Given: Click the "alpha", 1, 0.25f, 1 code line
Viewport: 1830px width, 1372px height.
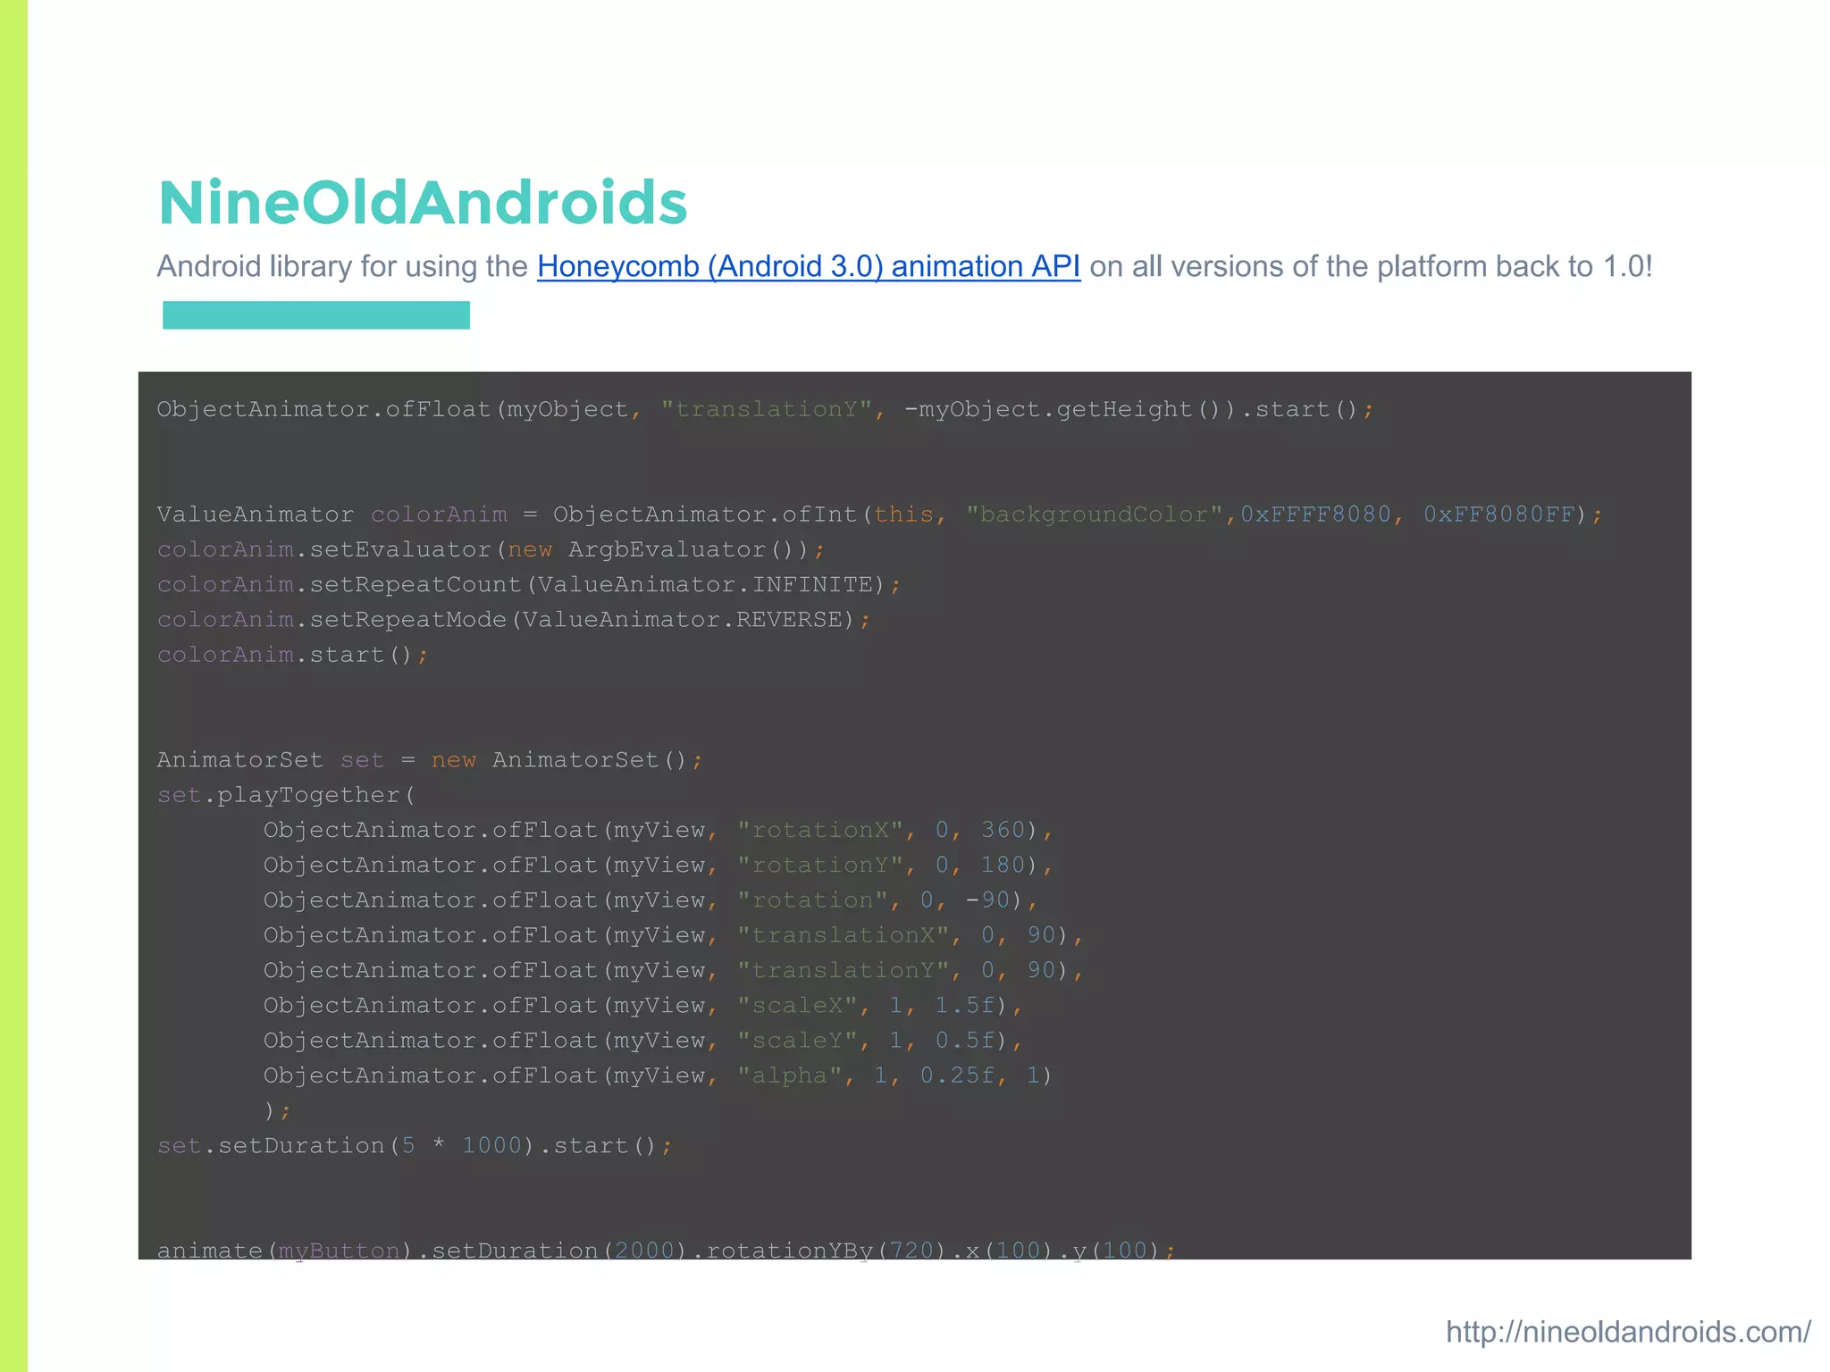Looking at the screenshot, I should 659,1075.
